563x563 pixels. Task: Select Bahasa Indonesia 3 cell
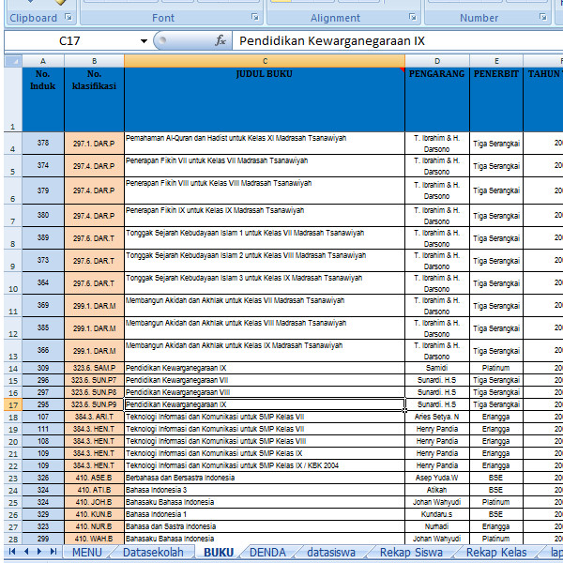(265, 490)
